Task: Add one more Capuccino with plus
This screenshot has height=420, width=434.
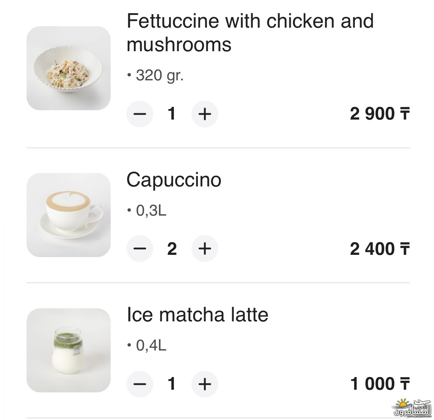Action: (204, 248)
